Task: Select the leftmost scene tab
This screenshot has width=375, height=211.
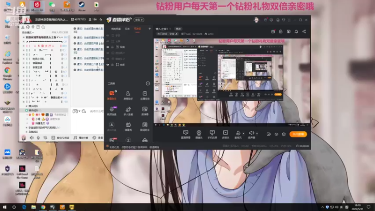Action: [116, 29]
